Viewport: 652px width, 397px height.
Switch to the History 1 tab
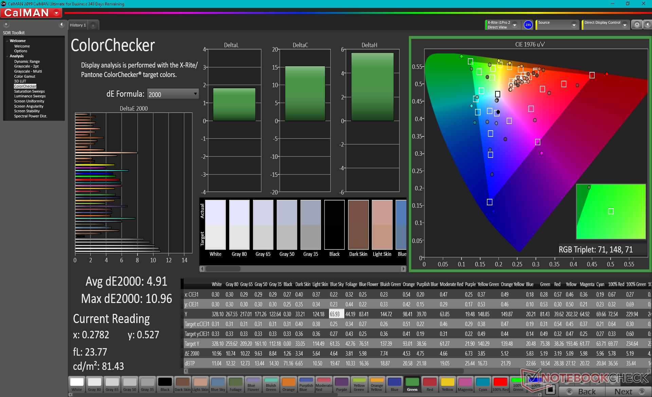click(78, 25)
